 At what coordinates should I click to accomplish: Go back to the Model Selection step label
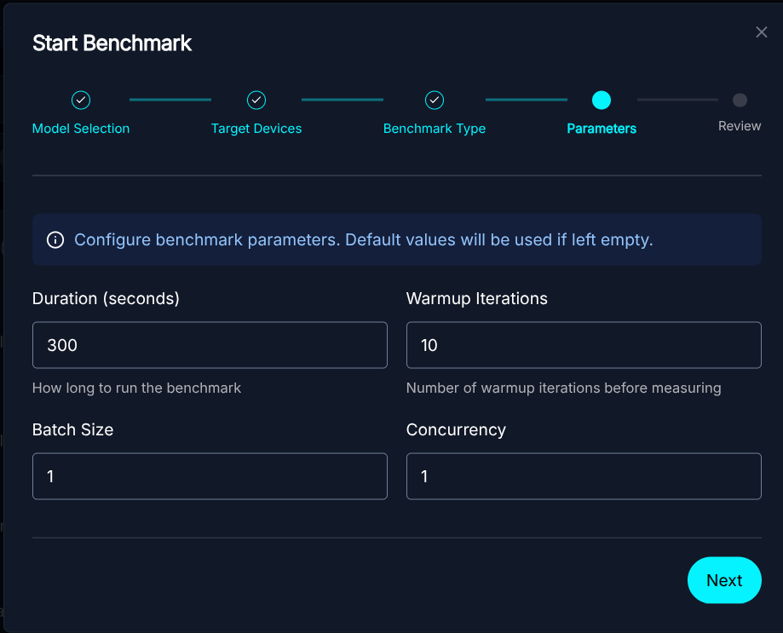pyautogui.click(x=81, y=129)
